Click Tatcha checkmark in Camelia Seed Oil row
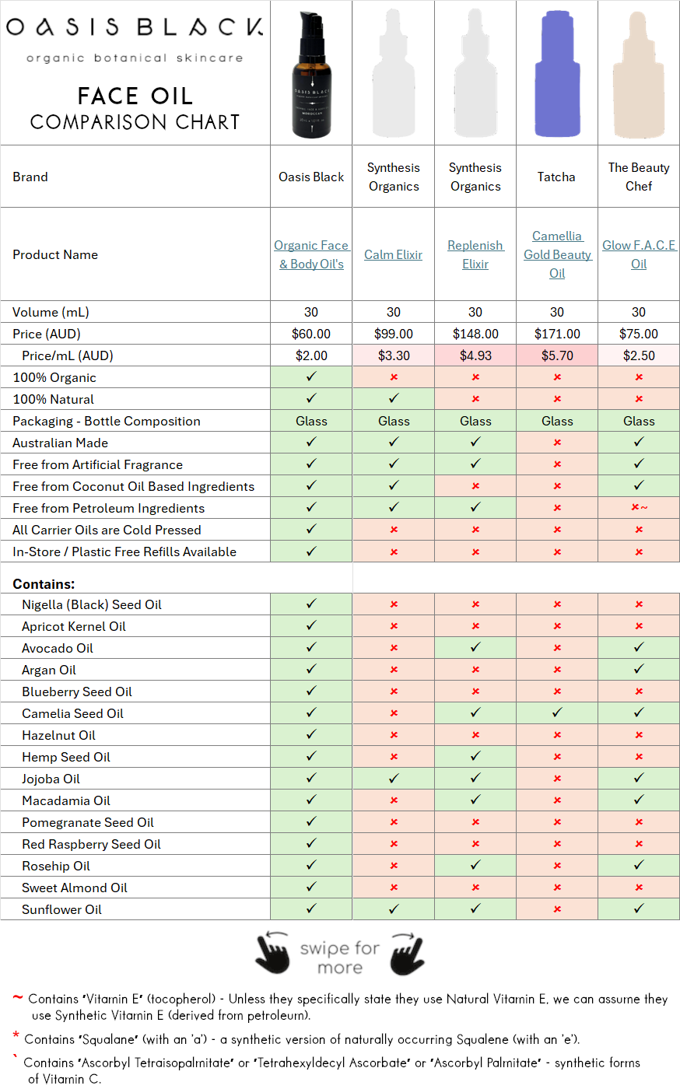680x1089 pixels. tap(557, 713)
